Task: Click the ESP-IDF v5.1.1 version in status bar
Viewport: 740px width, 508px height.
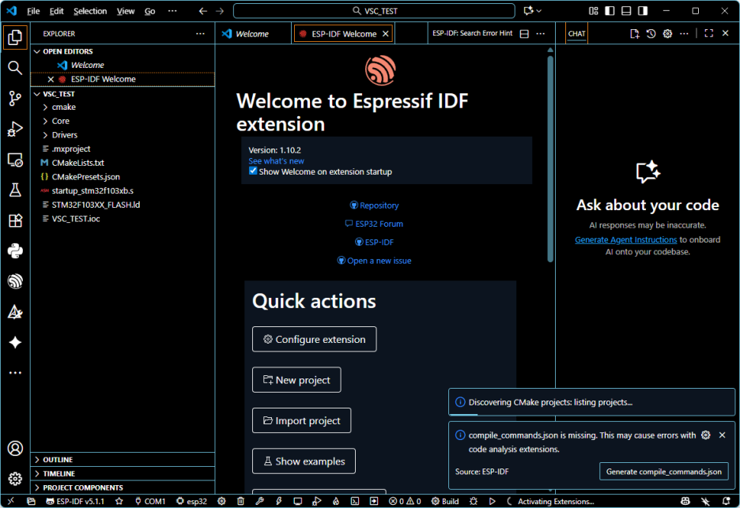Action: (75, 501)
